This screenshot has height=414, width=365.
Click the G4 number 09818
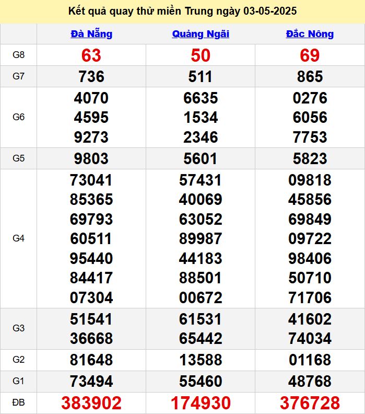pyautogui.click(x=310, y=180)
